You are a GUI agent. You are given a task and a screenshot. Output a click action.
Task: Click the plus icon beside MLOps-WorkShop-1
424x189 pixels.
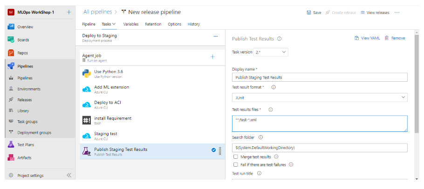pyautogui.click(x=68, y=12)
